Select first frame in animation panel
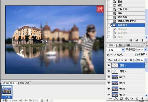 [15, 100]
